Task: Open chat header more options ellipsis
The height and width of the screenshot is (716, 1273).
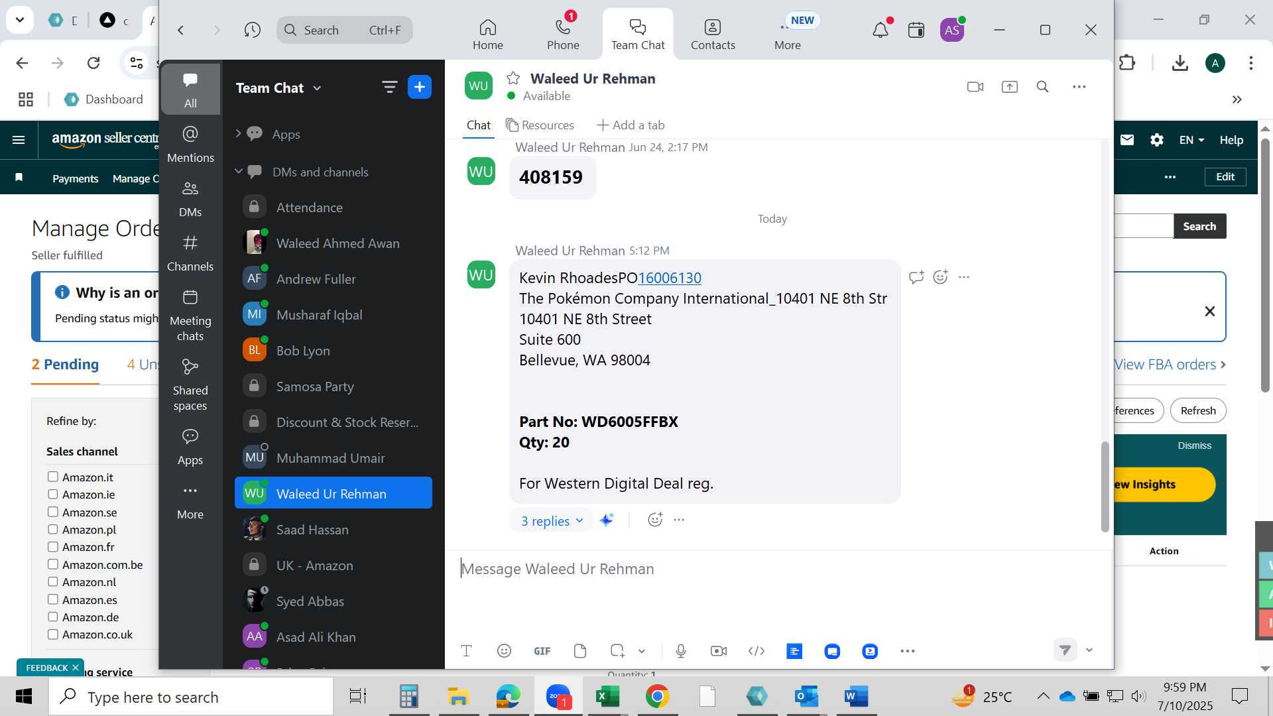Action: click(1079, 87)
